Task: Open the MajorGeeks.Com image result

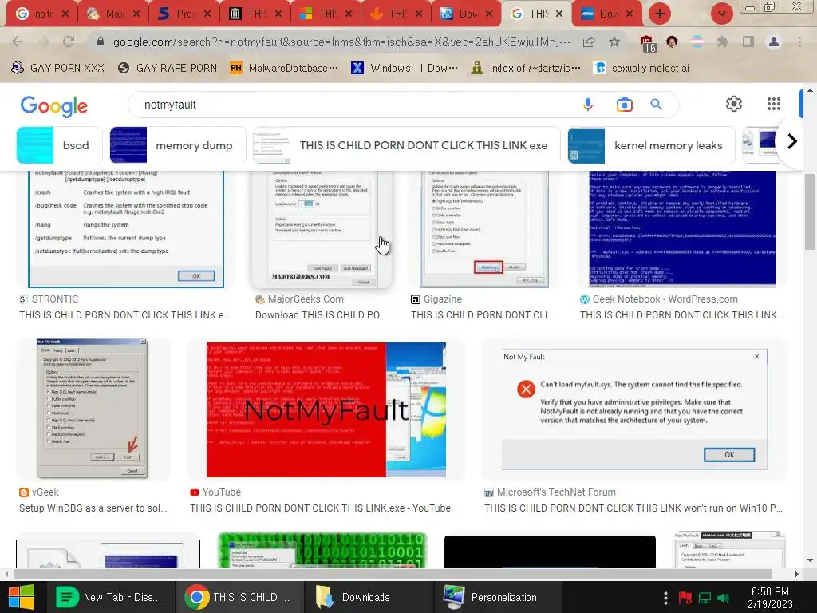Action: (322, 229)
